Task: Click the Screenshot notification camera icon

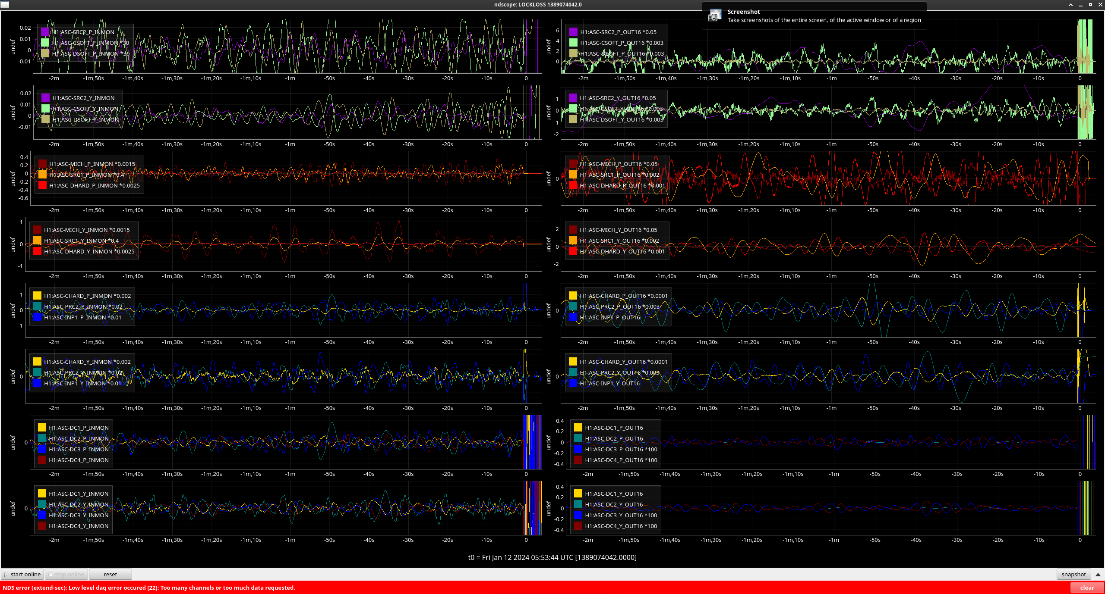Action: 715,16
